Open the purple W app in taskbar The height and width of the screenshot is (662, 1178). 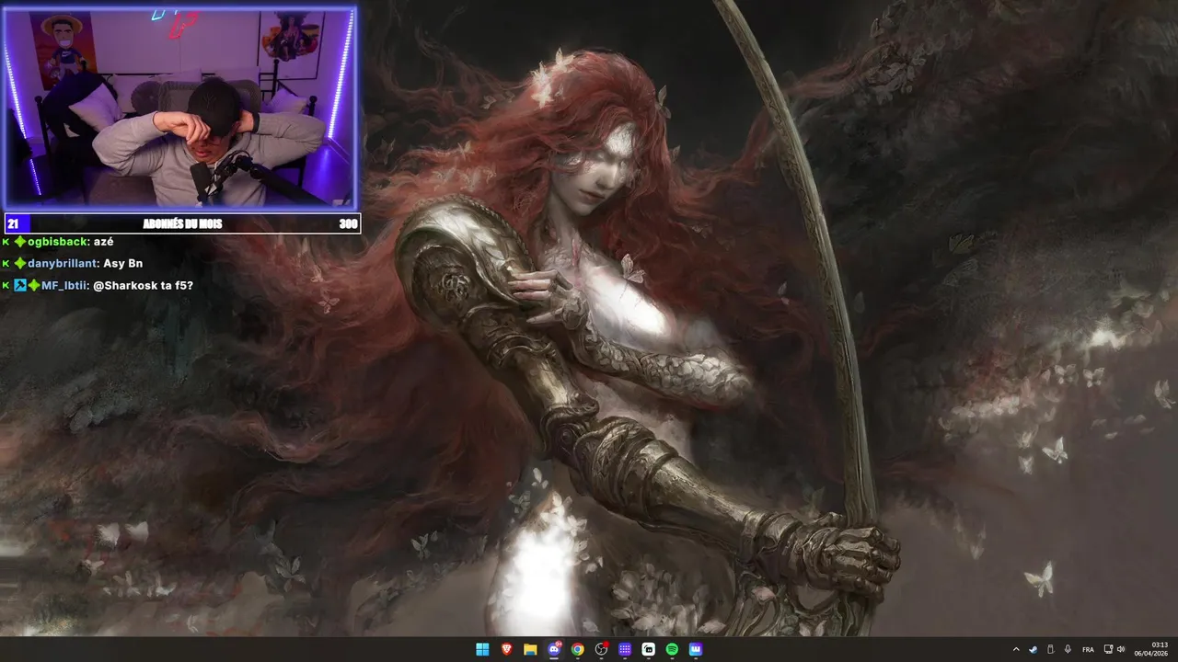(696, 649)
